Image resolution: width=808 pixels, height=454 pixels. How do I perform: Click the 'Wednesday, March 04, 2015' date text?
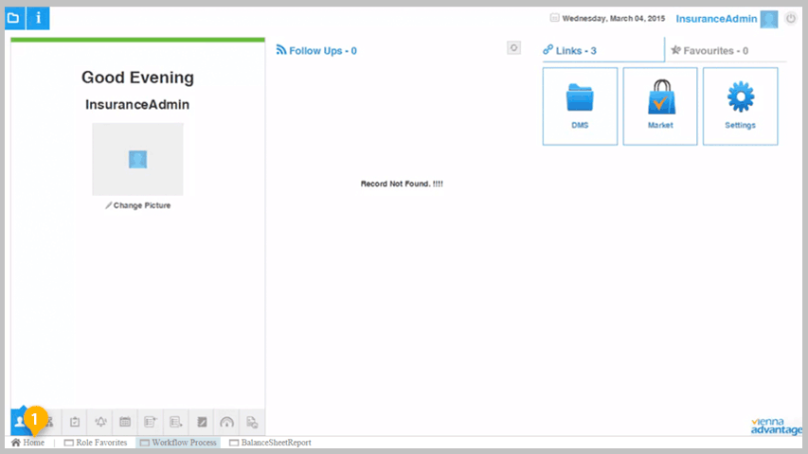(x=613, y=19)
